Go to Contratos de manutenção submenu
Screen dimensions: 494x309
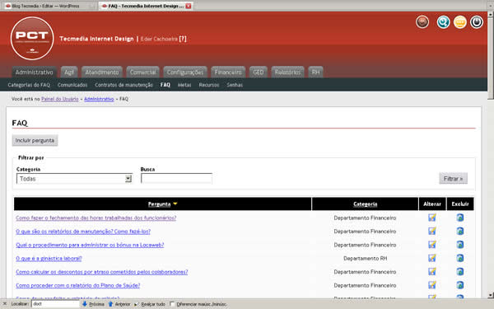123,85
